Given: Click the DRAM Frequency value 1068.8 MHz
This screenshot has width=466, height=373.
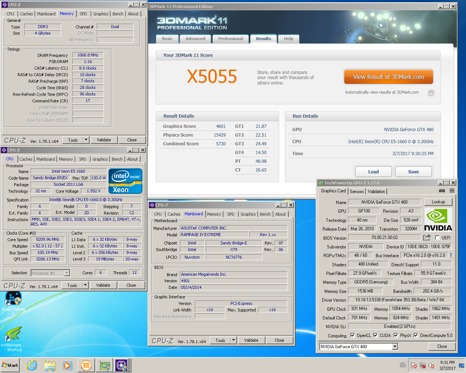Looking at the screenshot, I should coord(88,55).
